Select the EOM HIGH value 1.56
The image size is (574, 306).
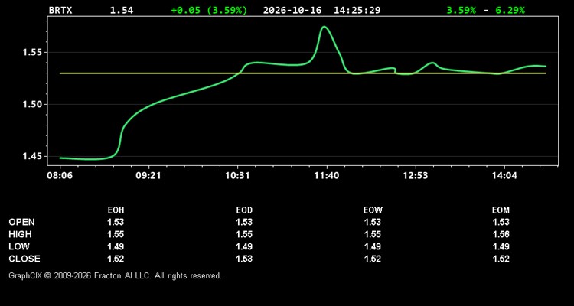[501, 234]
